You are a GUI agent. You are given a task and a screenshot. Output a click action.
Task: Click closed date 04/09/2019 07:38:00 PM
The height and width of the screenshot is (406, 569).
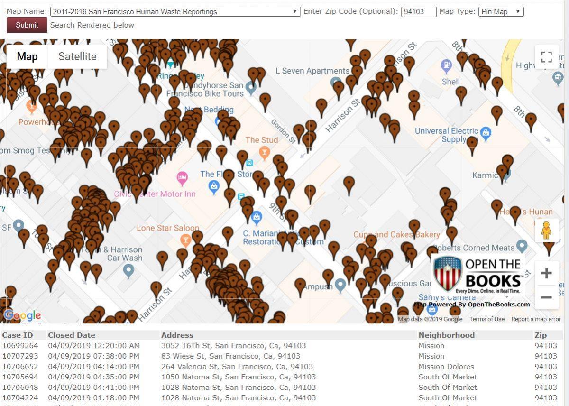(94, 356)
